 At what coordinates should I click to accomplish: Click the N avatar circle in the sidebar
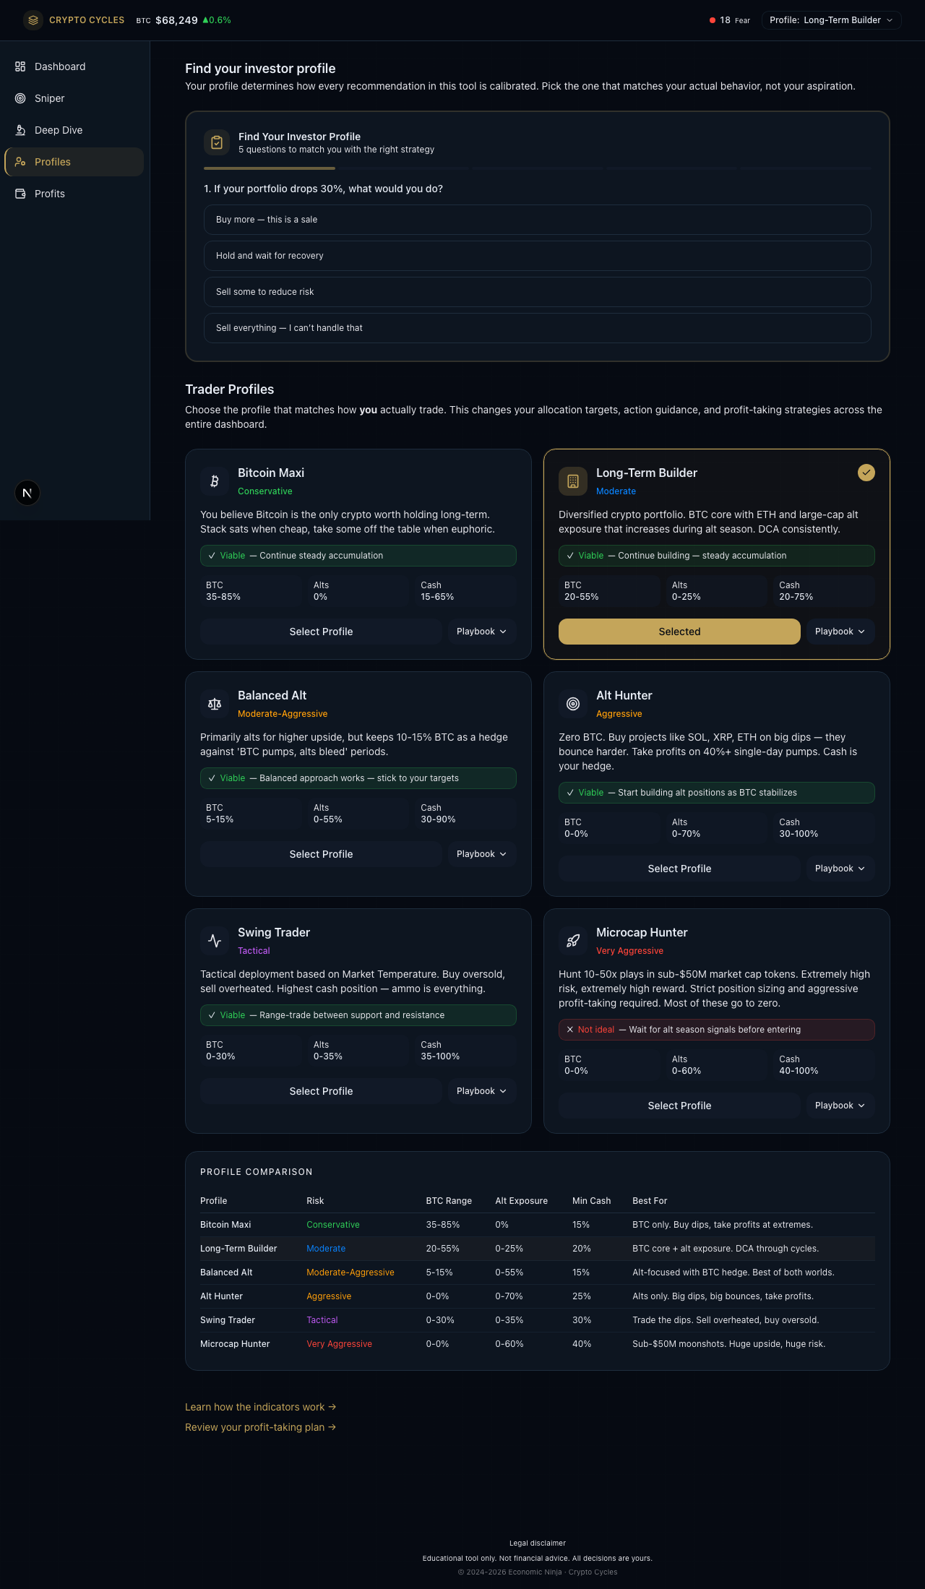click(27, 493)
